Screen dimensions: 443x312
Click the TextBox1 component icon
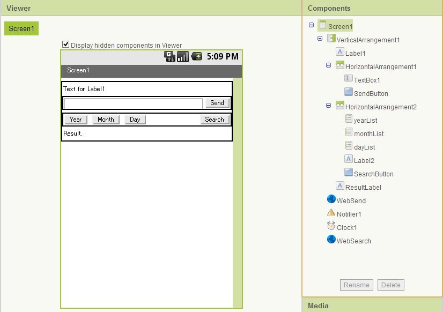point(349,79)
